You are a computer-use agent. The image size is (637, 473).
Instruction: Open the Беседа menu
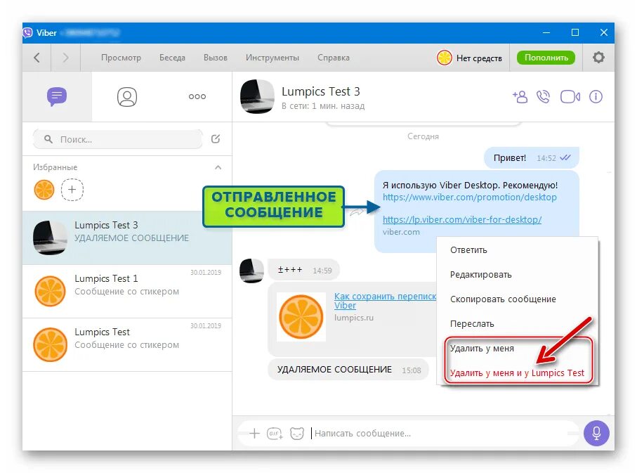172,58
